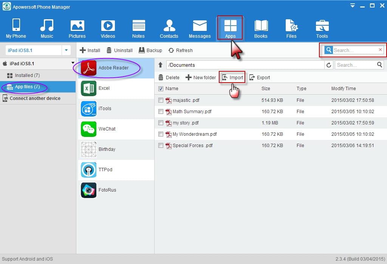Click the Import button

(x=232, y=77)
